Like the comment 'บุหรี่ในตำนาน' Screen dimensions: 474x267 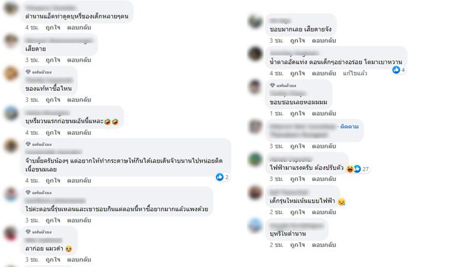(x=297, y=244)
